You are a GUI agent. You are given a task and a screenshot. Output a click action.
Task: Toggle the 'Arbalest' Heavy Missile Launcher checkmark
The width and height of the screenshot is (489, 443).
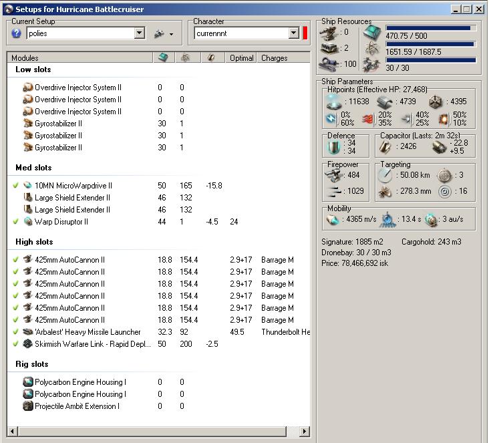click(x=15, y=331)
